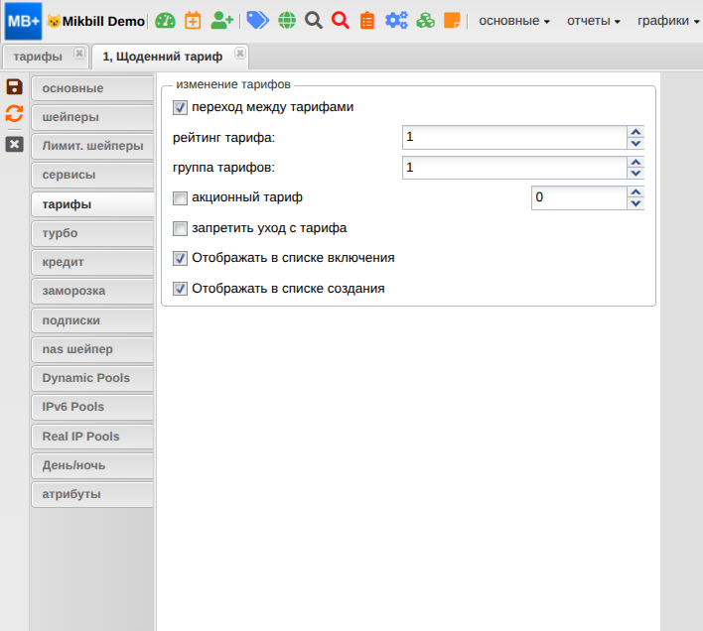703x631 pixels.
Task: Expand the 'отчеты' dropdown menu
Action: tap(594, 21)
